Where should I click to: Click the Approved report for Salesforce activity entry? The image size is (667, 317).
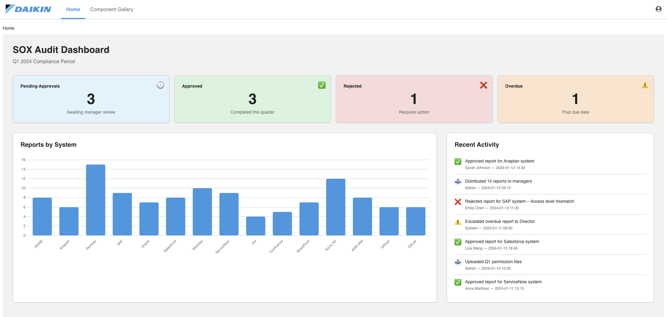[x=502, y=245]
